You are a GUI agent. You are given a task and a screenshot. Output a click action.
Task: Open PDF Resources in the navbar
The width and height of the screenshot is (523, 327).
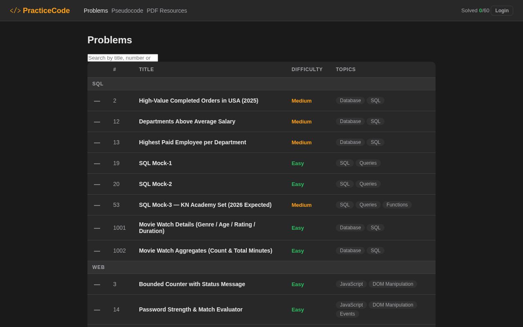(167, 11)
